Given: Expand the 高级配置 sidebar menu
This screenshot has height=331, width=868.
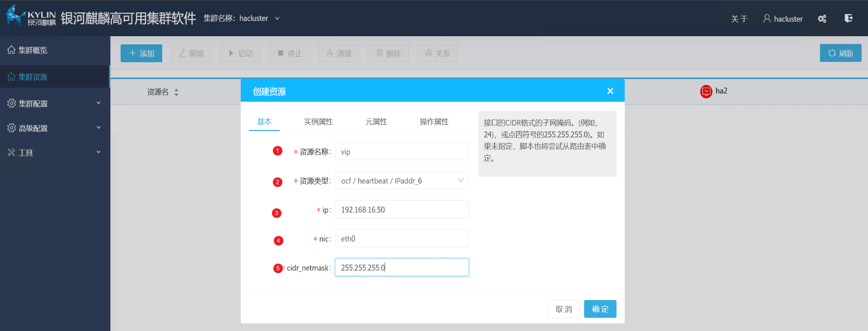Looking at the screenshot, I should click(x=55, y=128).
